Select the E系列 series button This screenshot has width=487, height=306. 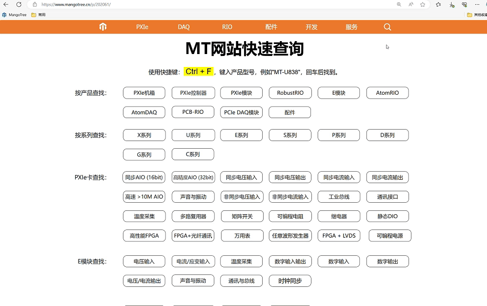(241, 135)
